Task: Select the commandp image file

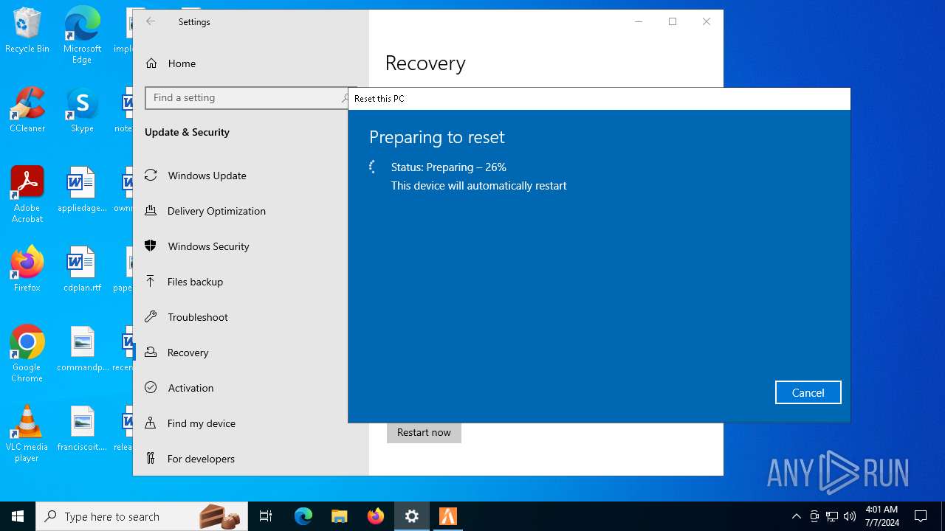Action: (x=82, y=350)
